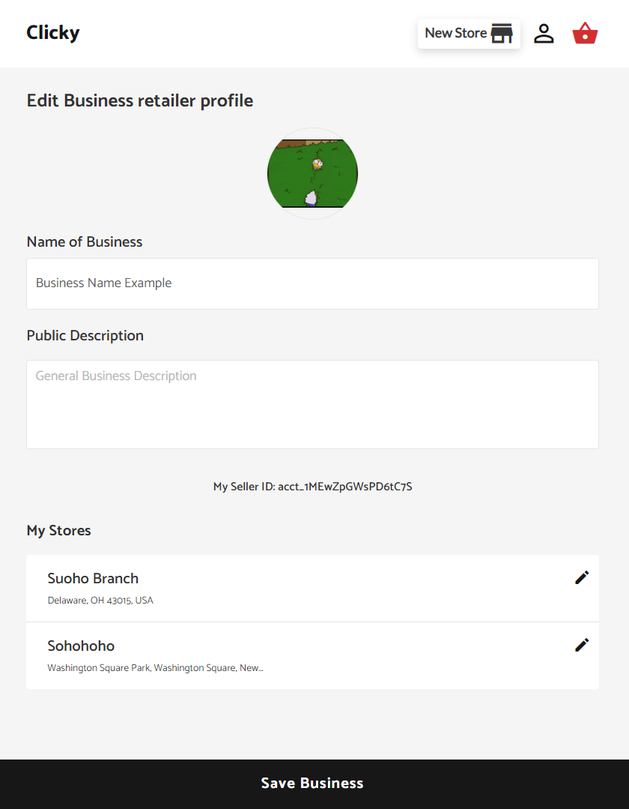Screen dimensions: 629x809
Task: Open the user account profile icon
Action: tap(544, 34)
